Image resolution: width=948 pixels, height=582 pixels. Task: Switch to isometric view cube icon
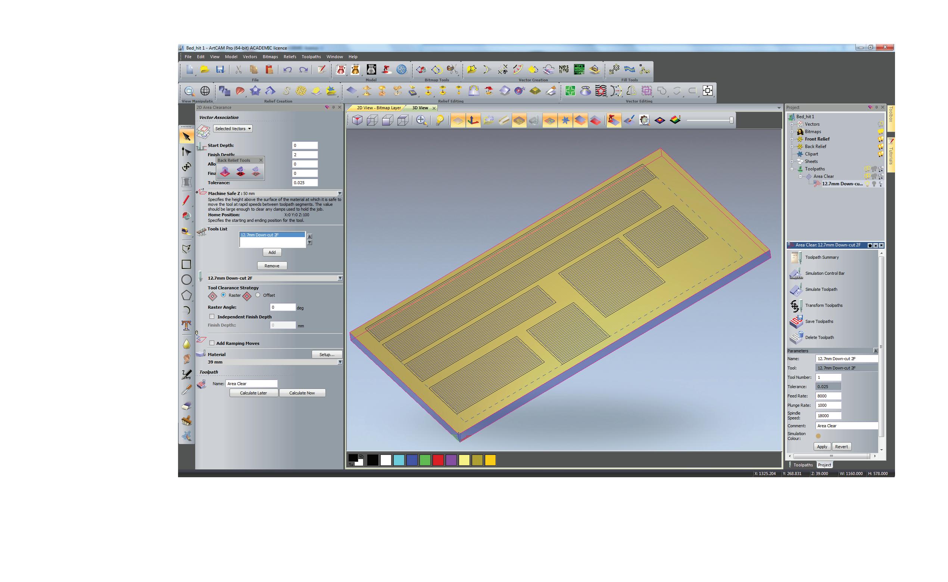[358, 120]
